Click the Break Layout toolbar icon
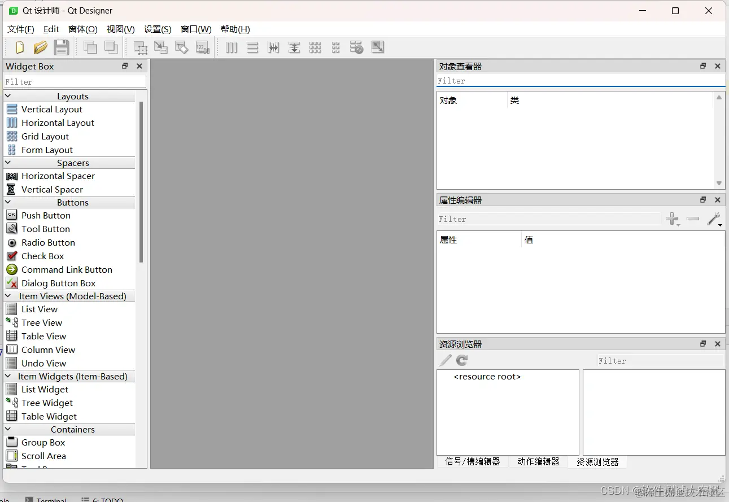Image resolution: width=729 pixels, height=502 pixels. 356,47
